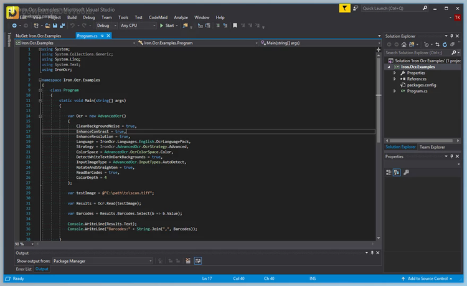Click the Pending Changes Filter clock icon
Screen dimensions: 467x286
click(x=427, y=44)
